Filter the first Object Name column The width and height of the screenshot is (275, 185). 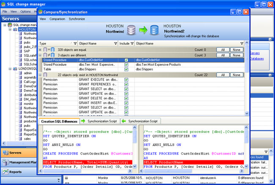pos(115,43)
